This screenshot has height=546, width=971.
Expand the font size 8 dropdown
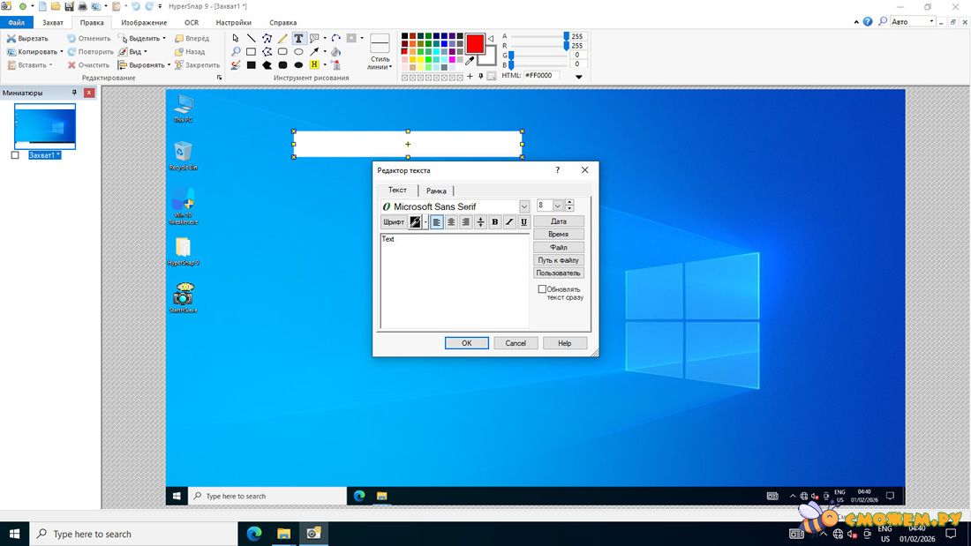point(557,206)
